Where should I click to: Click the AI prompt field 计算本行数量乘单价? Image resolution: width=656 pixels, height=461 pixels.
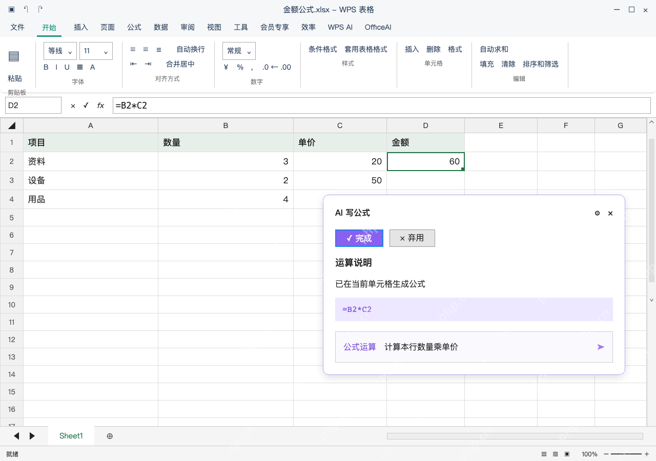coord(474,347)
